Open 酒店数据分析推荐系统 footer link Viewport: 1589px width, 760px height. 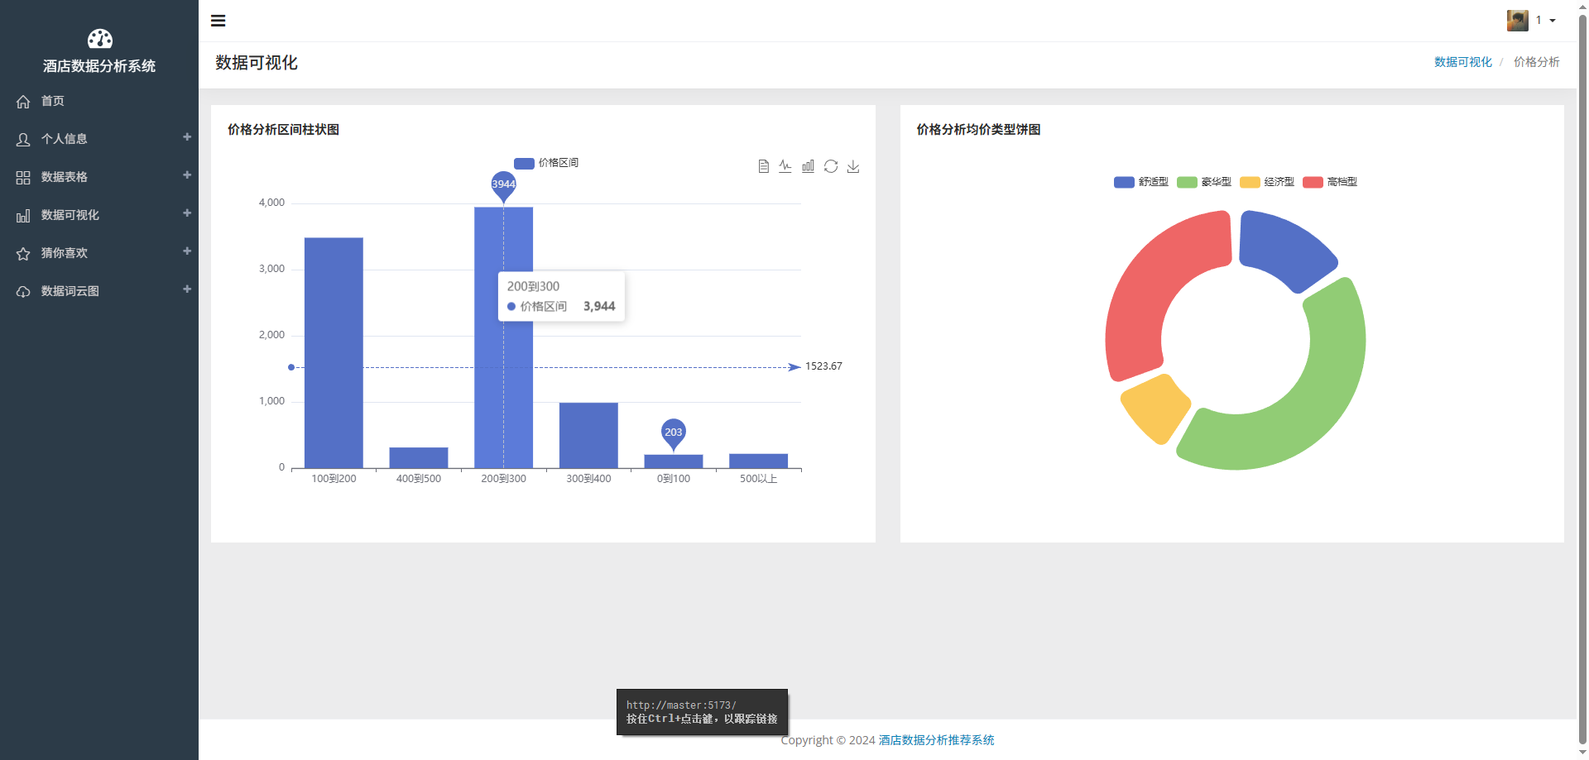(936, 740)
